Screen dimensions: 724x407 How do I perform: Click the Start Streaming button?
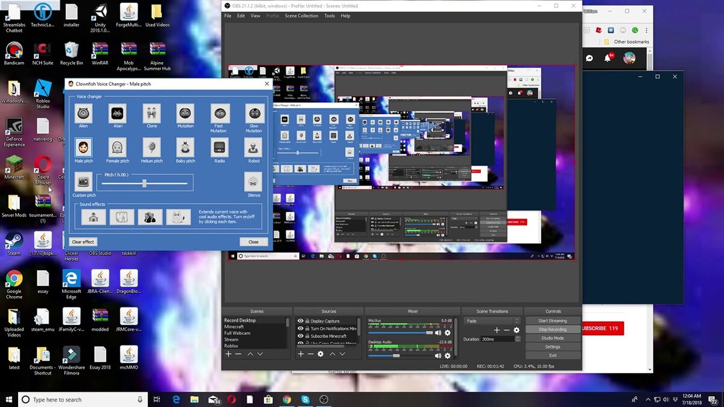pyautogui.click(x=553, y=321)
